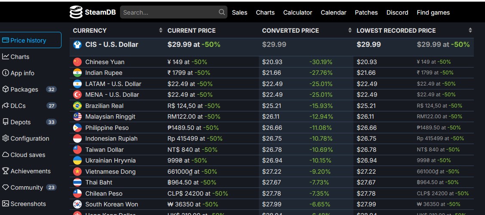Image resolution: width=485 pixels, height=215 pixels.
Task: Click the Search input field
Action: (170, 12)
